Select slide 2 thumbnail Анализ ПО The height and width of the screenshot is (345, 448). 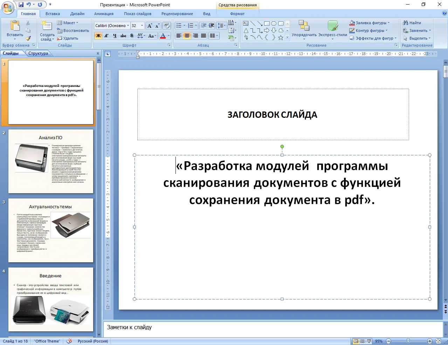pyautogui.click(x=51, y=161)
